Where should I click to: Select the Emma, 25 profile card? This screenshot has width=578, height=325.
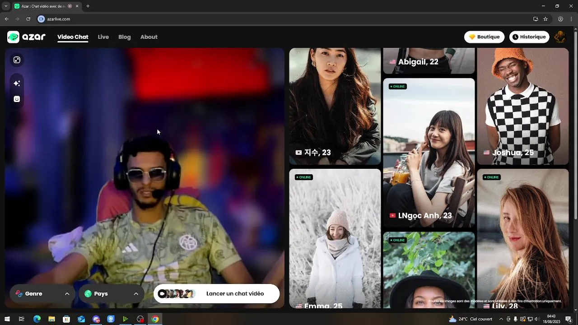[x=335, y=238]
